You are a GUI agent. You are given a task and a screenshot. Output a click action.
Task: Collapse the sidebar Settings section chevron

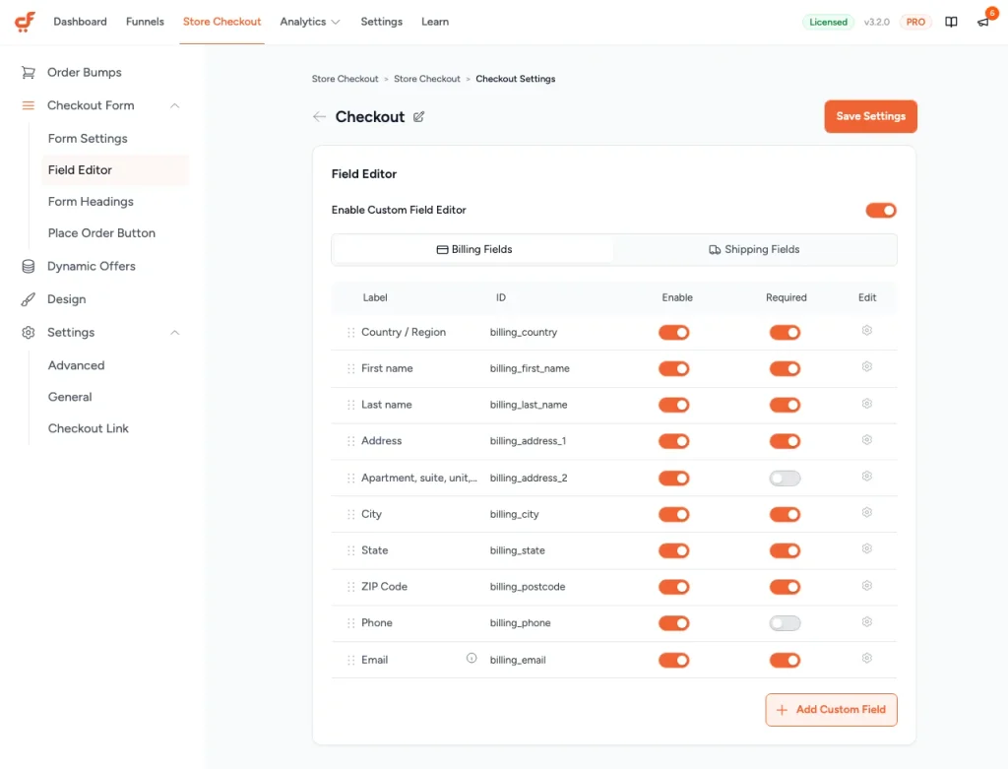(174, 333)
